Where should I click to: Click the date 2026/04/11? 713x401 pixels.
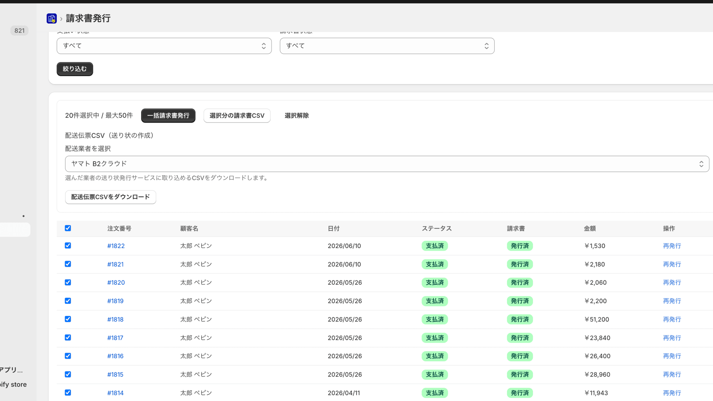click(344, 393)
